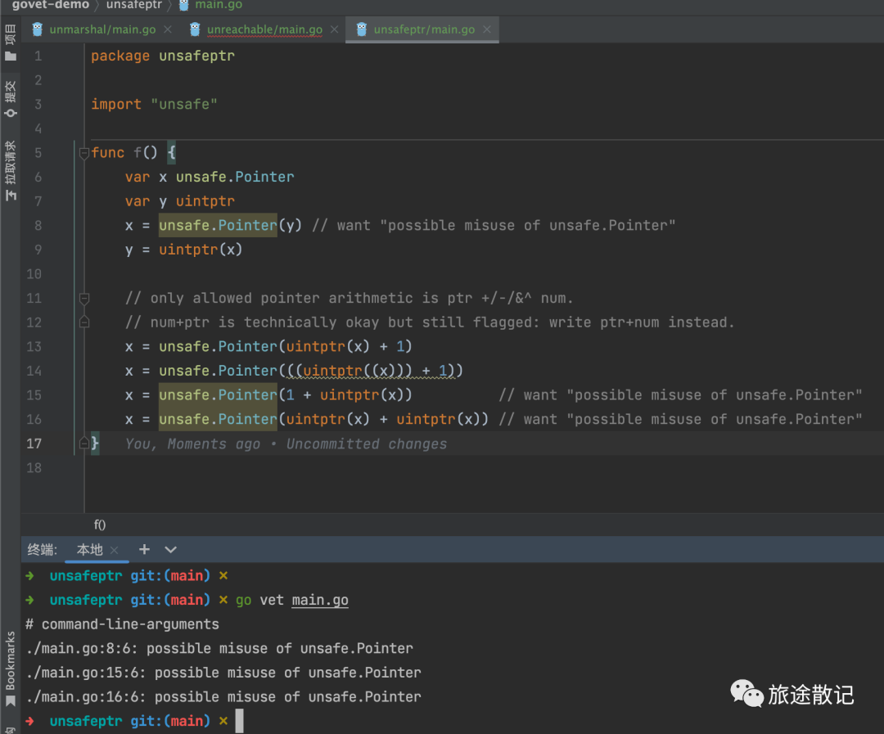This screenshot has height=734, width=884.
Task: Click the "unsafe" import string on line 3
Action: (184, 104)
